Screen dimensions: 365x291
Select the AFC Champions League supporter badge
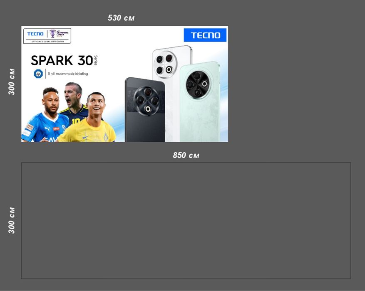point(47,36)
